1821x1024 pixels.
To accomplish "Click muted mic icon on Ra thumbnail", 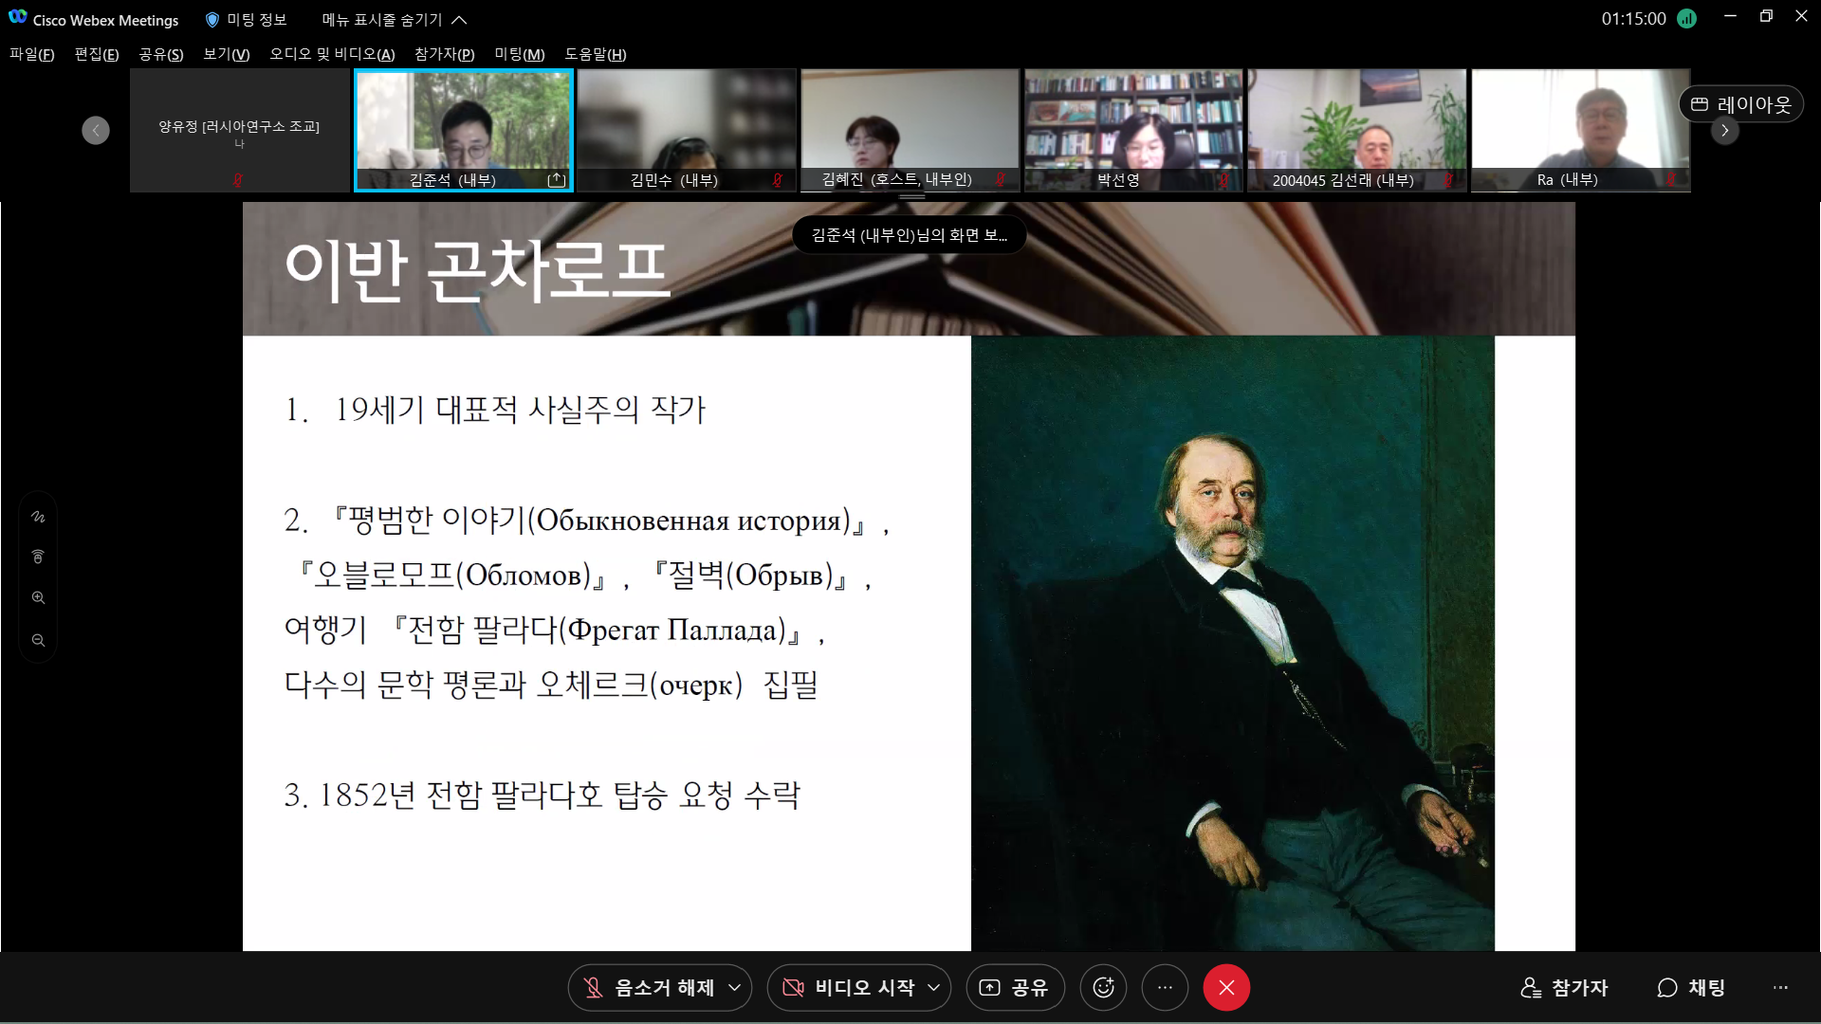I will pos(1672,180).
